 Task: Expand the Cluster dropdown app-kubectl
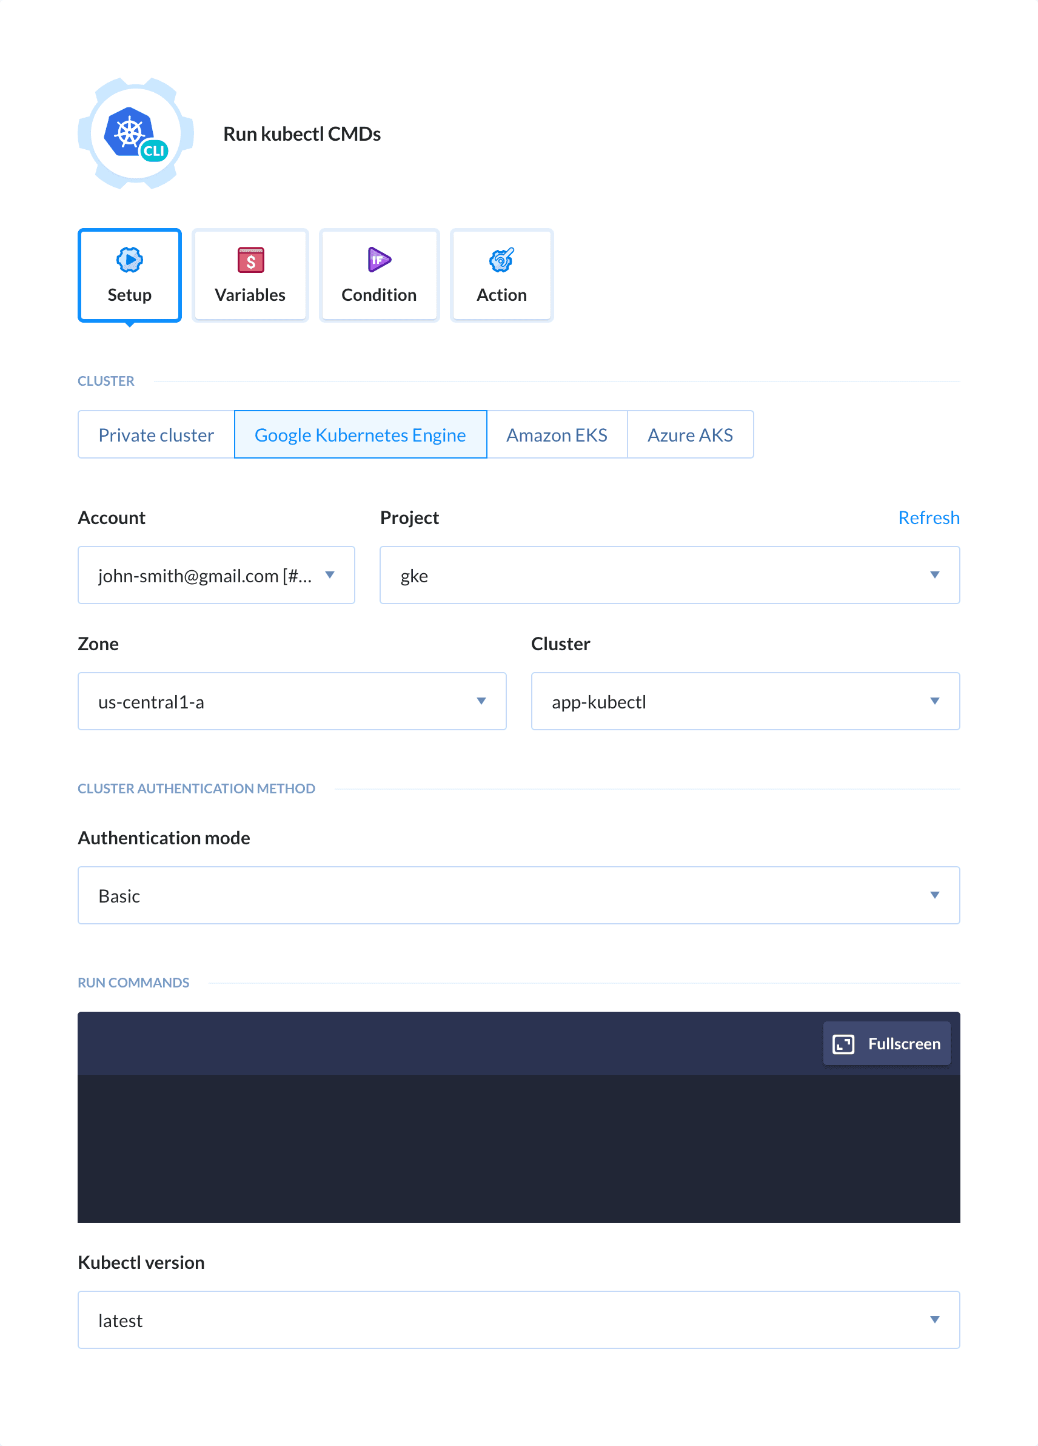tap(745, 701)
